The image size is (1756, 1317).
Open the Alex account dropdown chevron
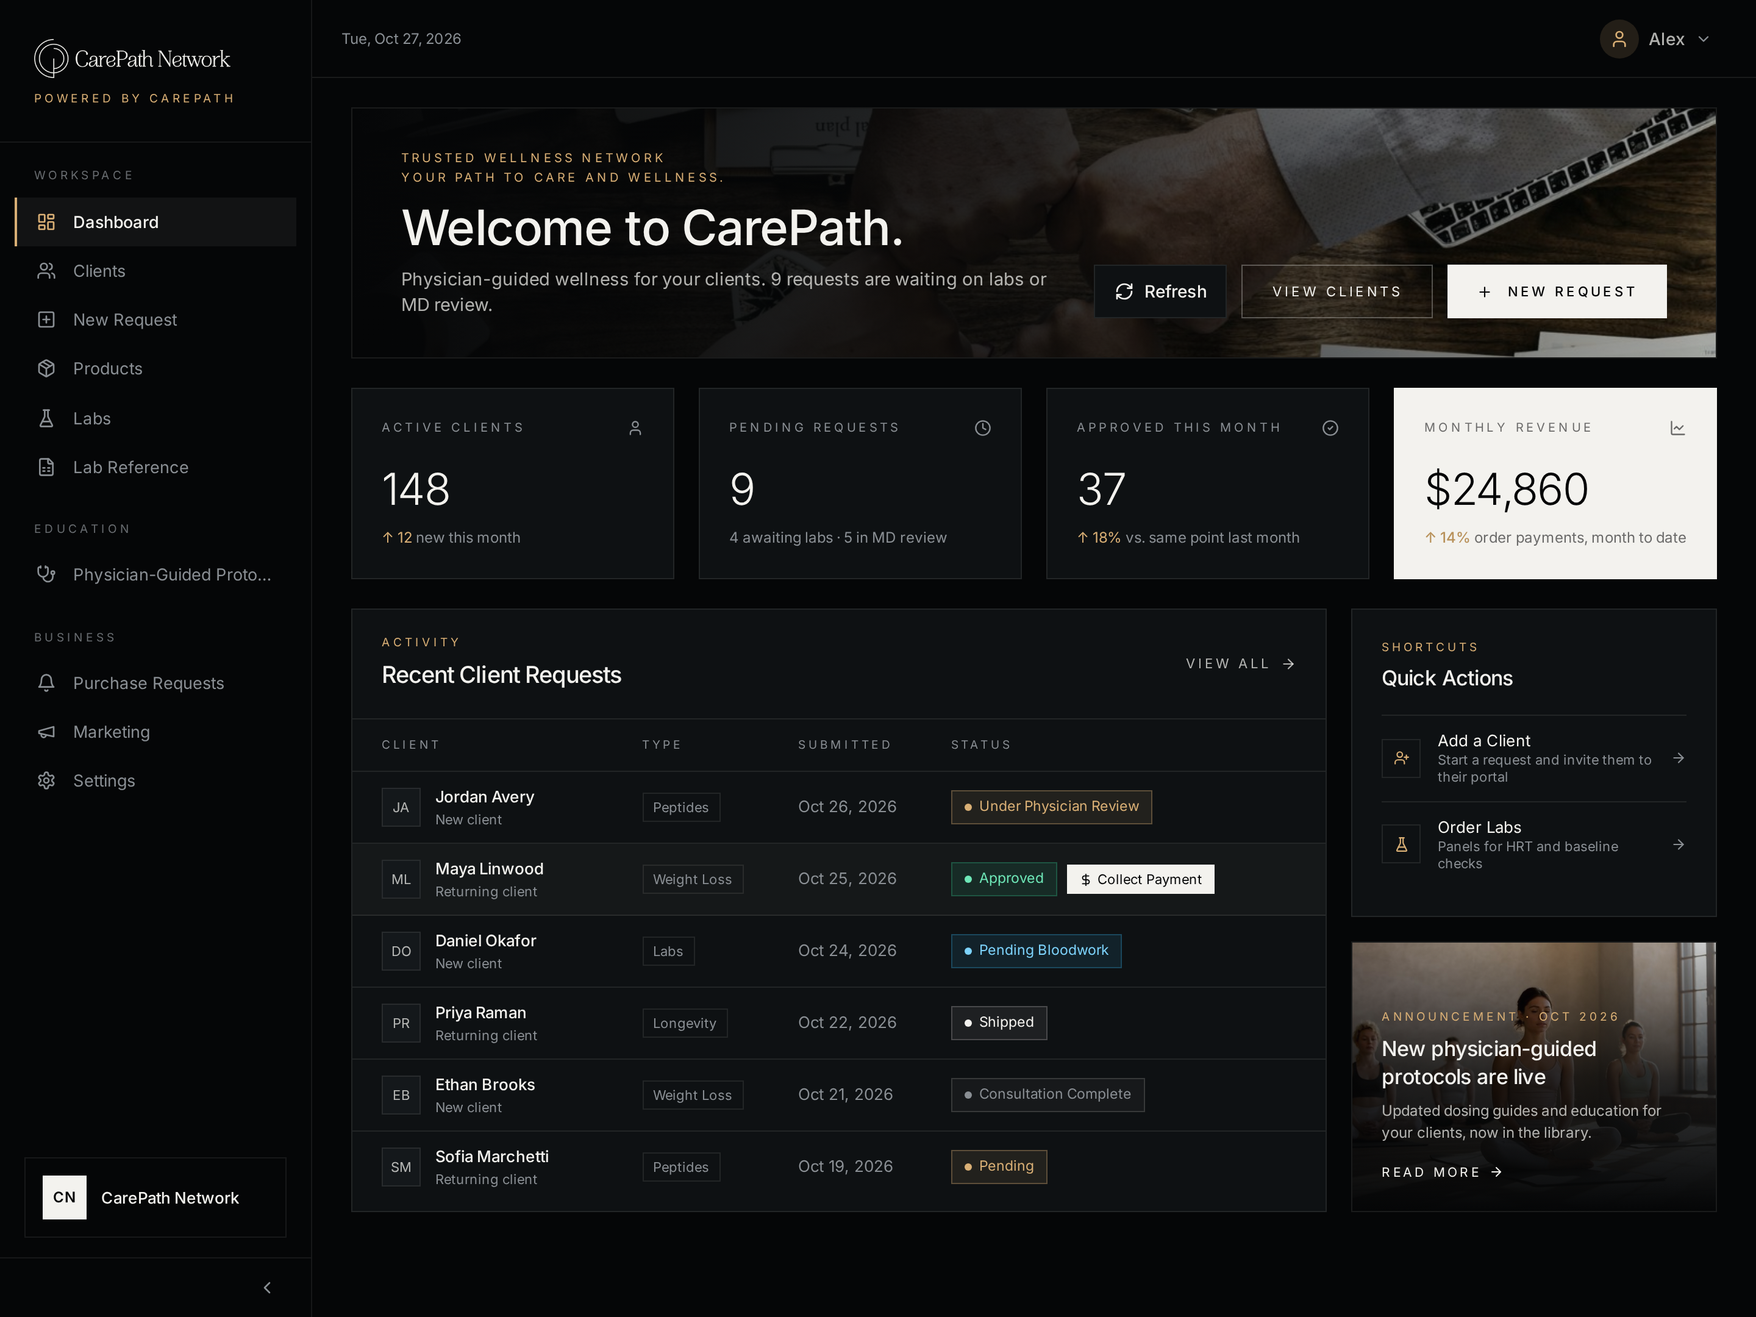point(1703,39)
